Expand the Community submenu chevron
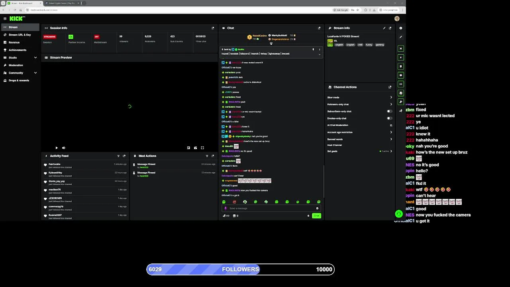This screenshot has width=510, height=287. pos(35,73)
